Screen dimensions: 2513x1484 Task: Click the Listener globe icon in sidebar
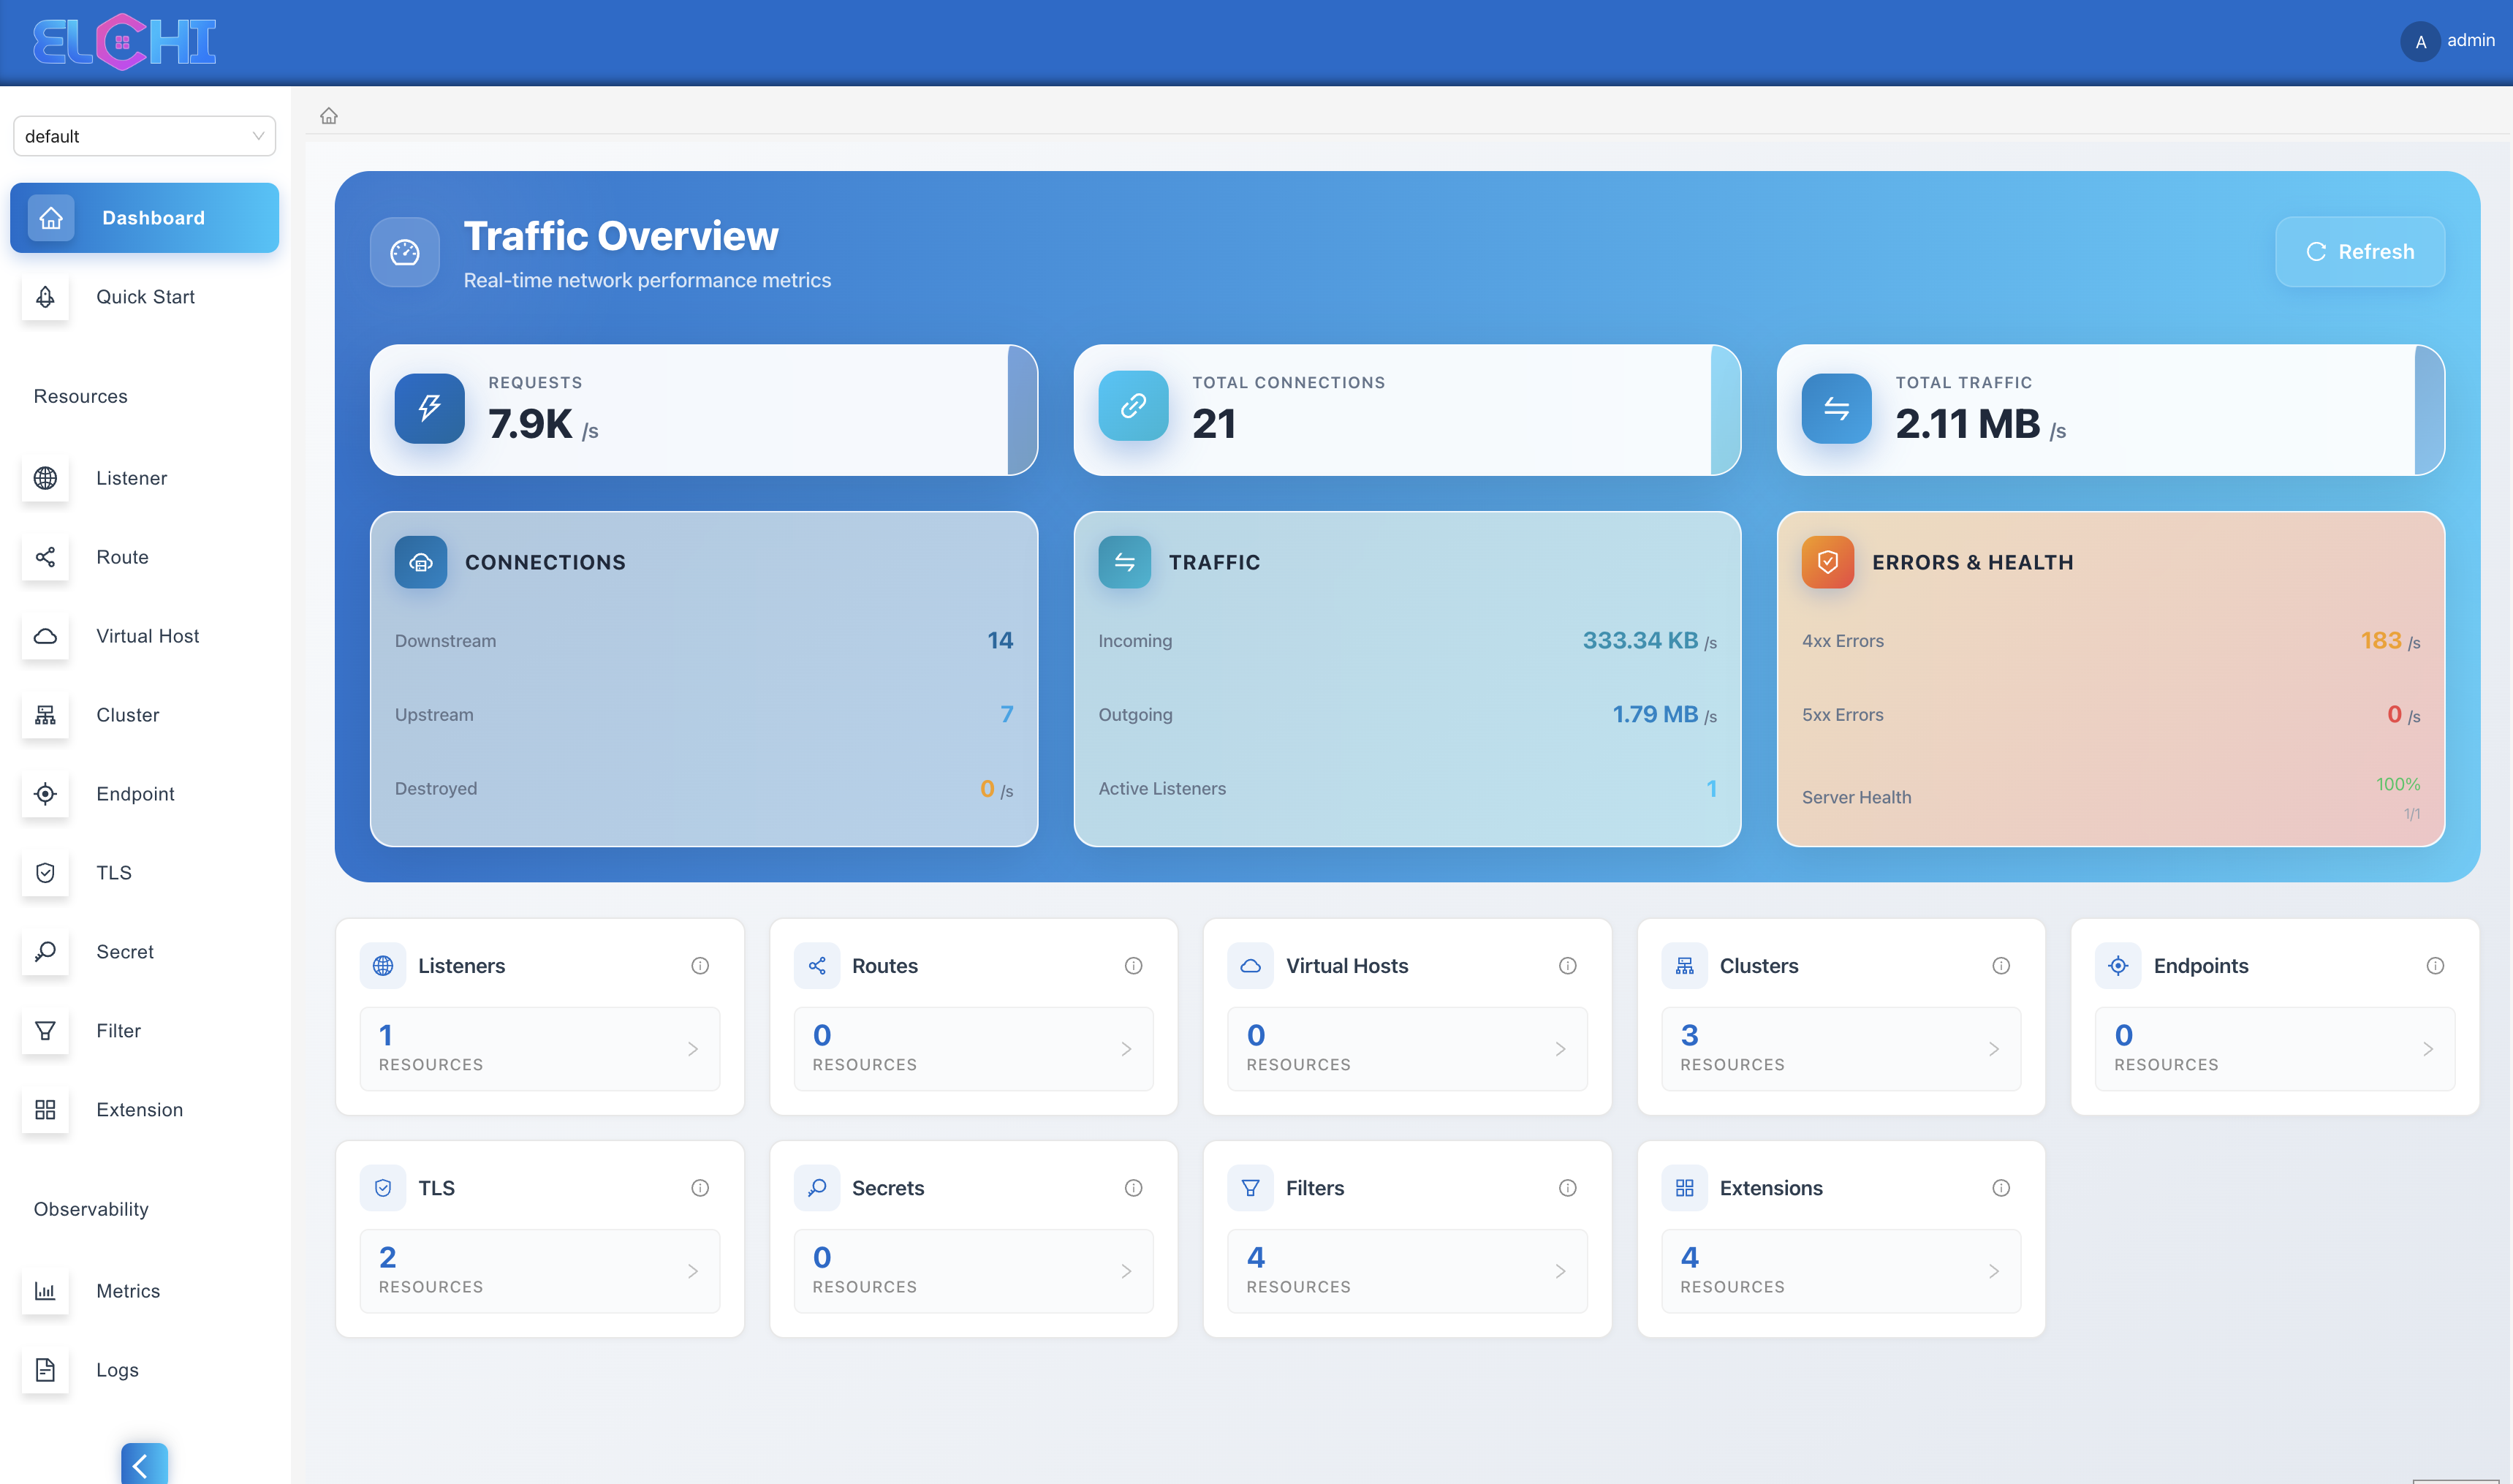click(45, 478)
